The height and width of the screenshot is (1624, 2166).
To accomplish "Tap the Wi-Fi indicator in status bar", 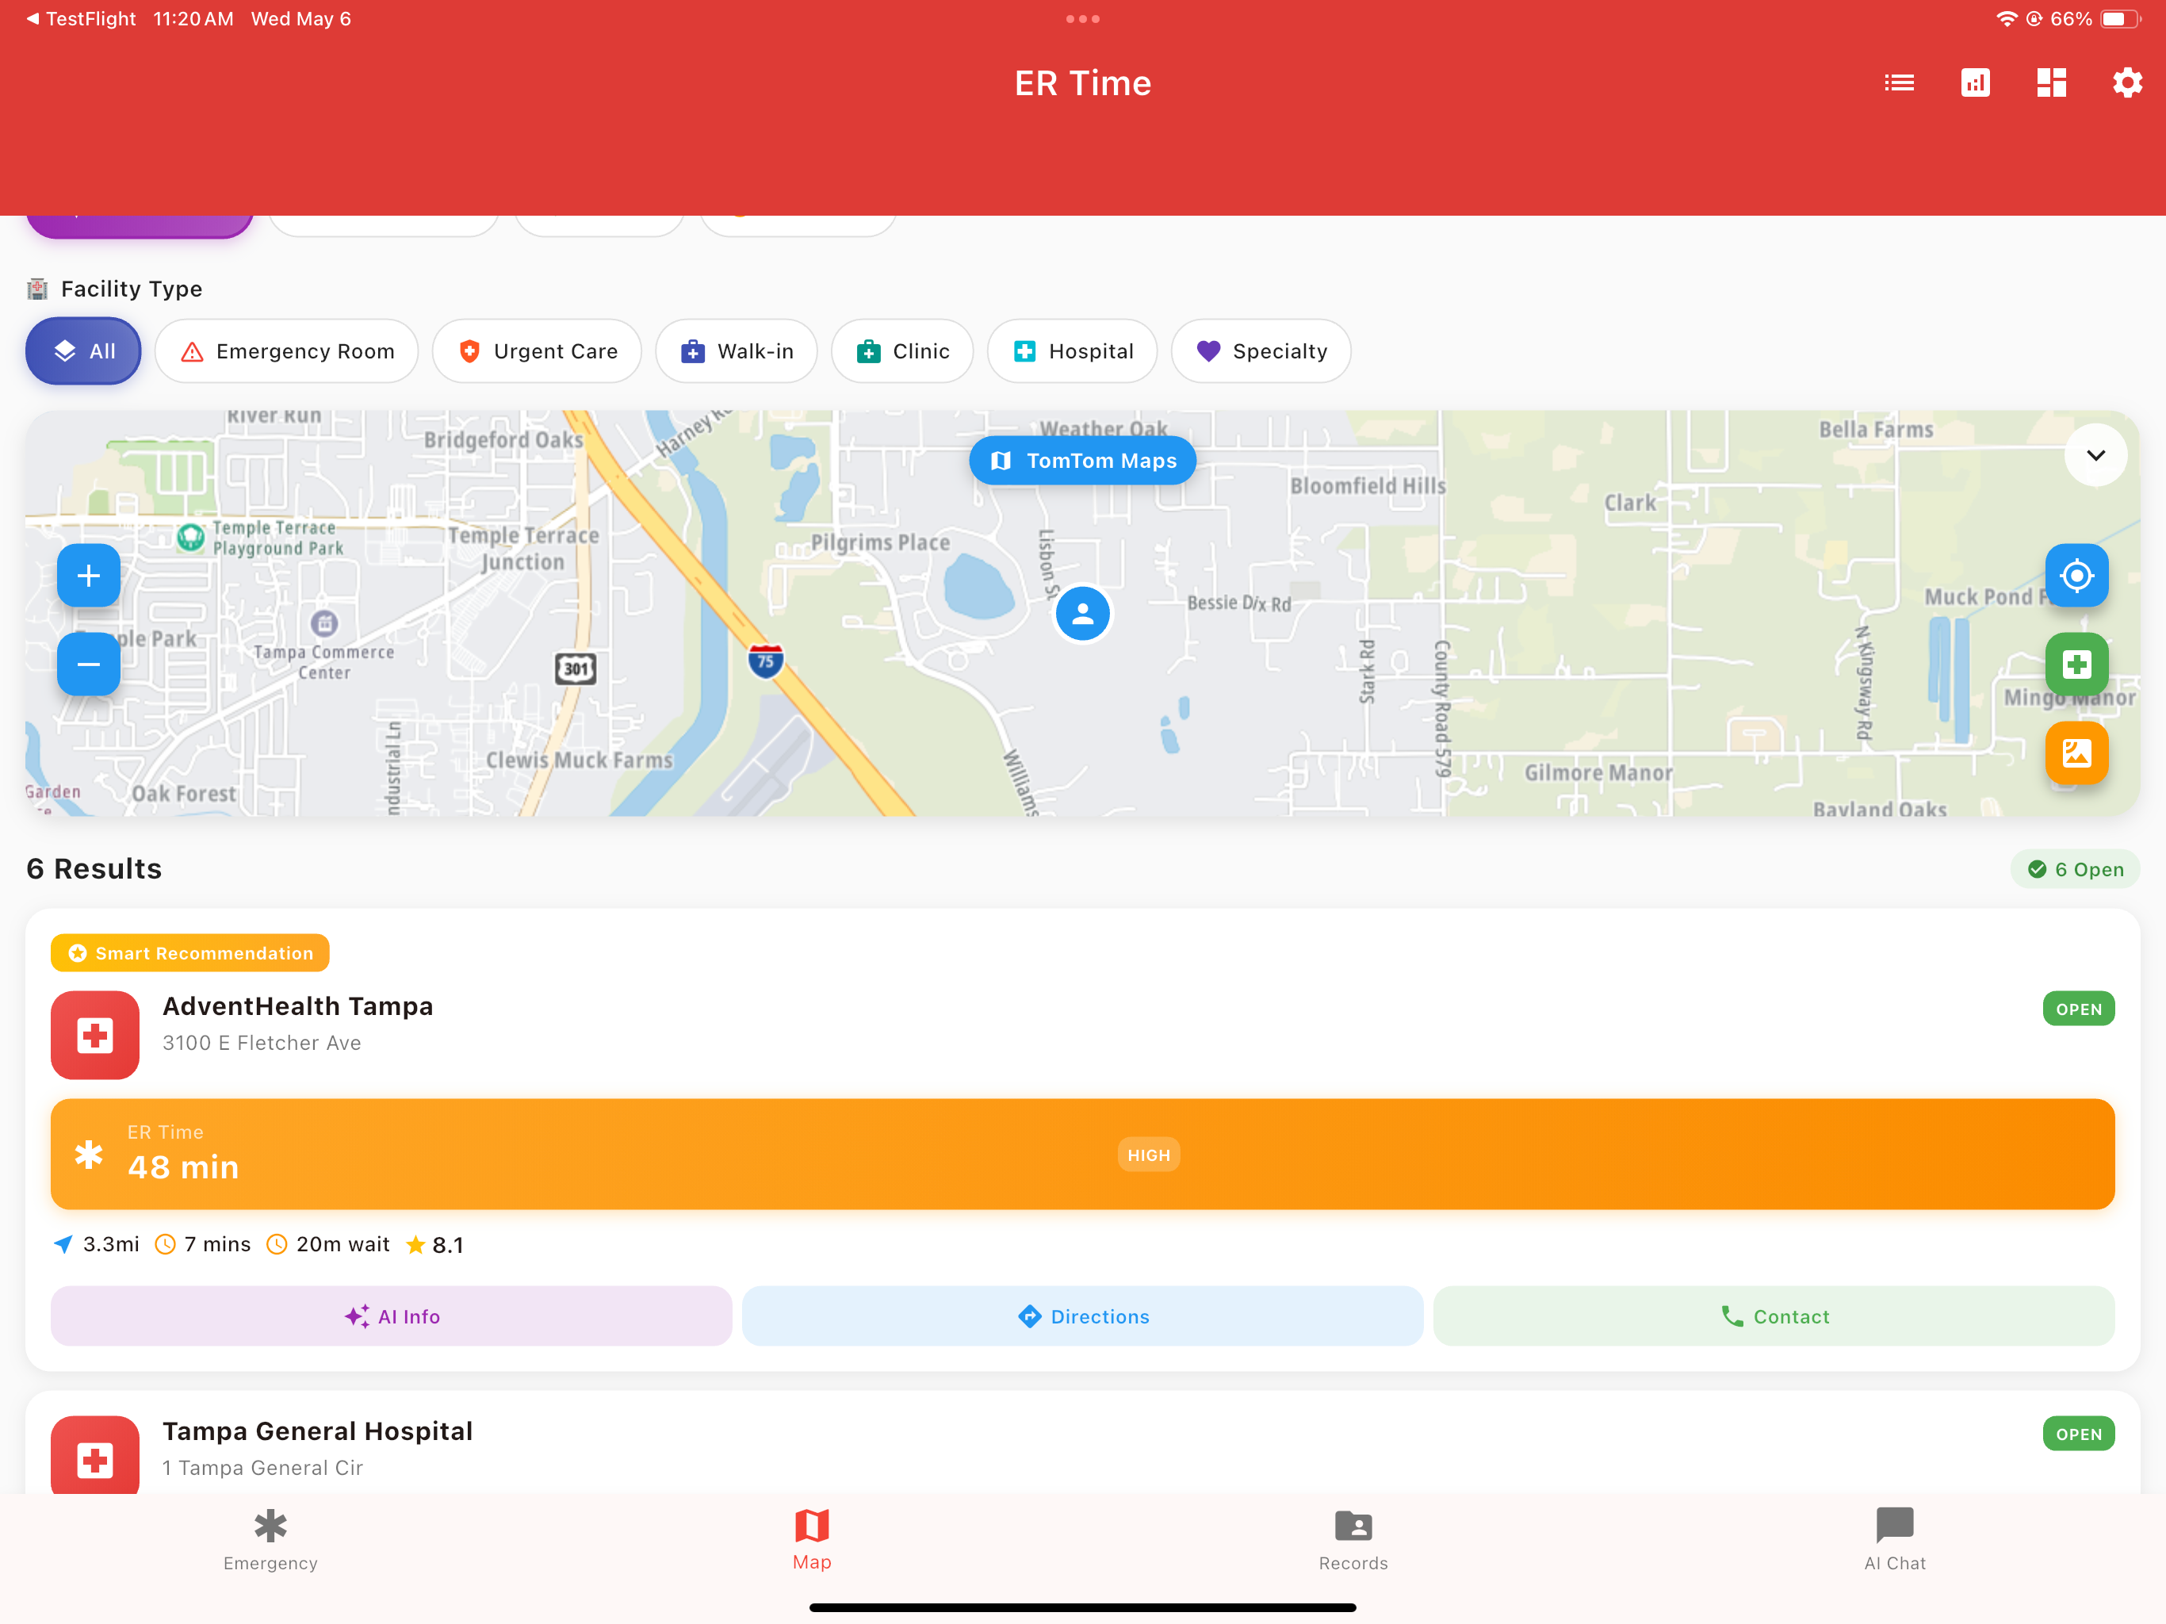I will [x=2007, y=18].
